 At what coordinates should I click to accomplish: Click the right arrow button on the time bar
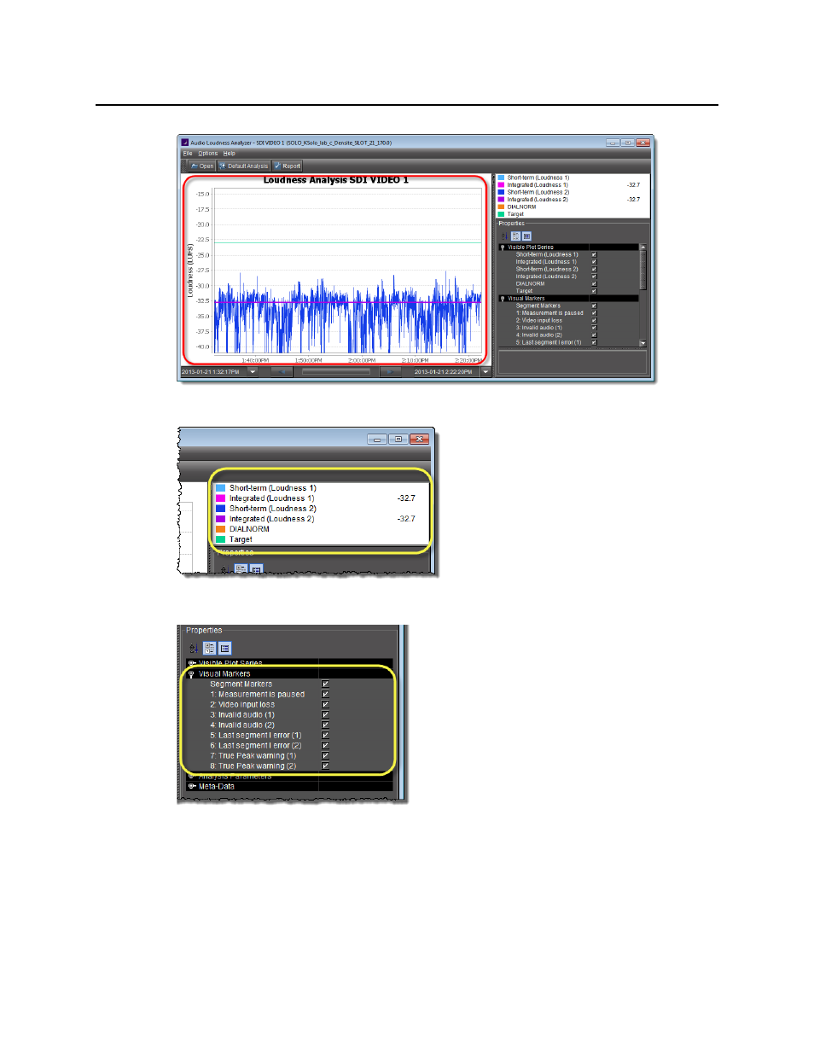coord(390,372)
